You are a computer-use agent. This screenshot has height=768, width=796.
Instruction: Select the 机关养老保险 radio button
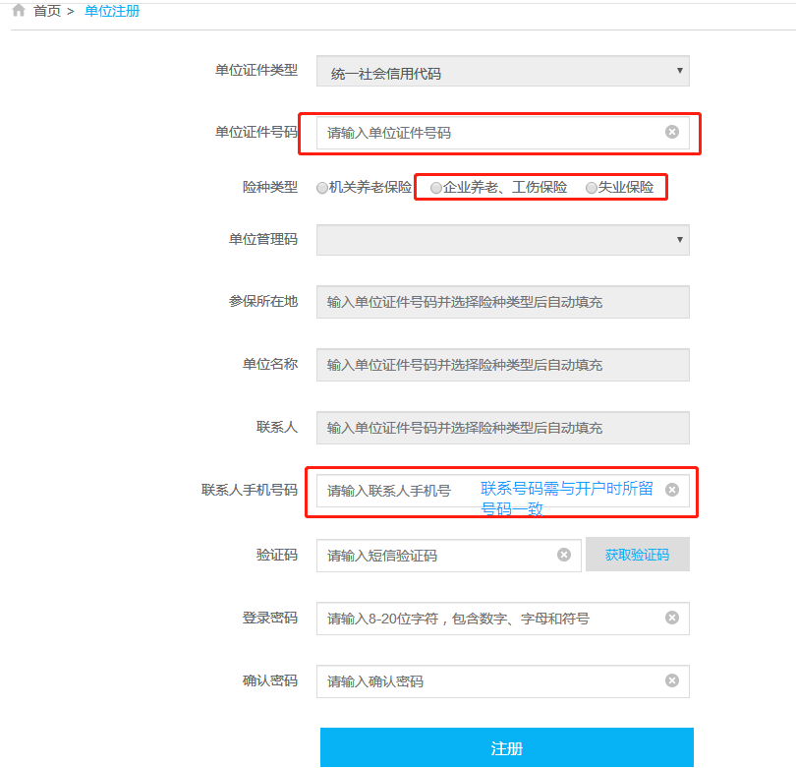tap(322, 188)
